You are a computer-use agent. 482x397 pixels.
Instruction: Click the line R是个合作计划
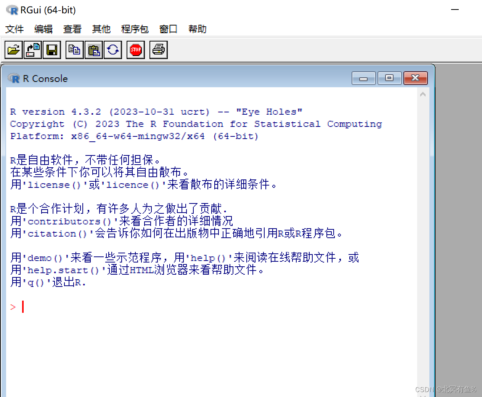(119, 209)
